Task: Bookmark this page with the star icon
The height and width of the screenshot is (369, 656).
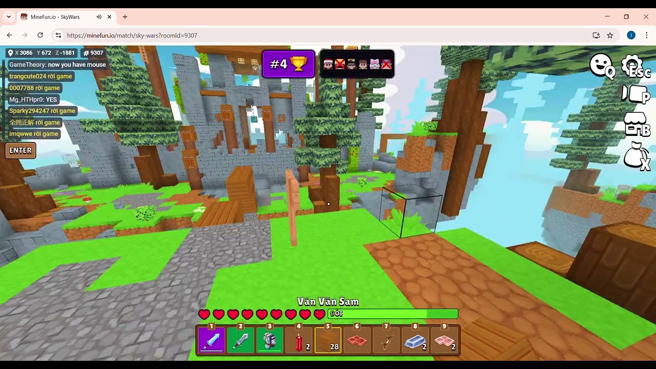Action: click(x=610, y=35)
